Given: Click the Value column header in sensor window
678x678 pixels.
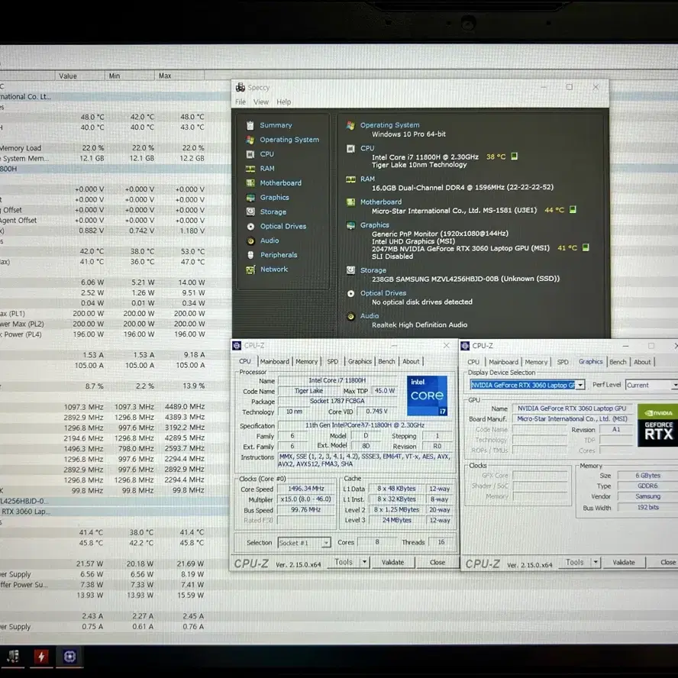Looking at the screenshot, I should pos(79,76).
